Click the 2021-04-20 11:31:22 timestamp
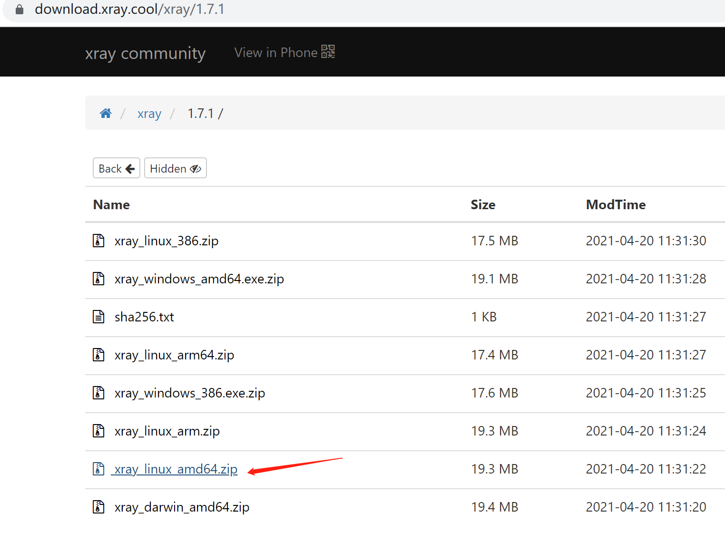This screenshot has height=542, width=725. point(646,469)
